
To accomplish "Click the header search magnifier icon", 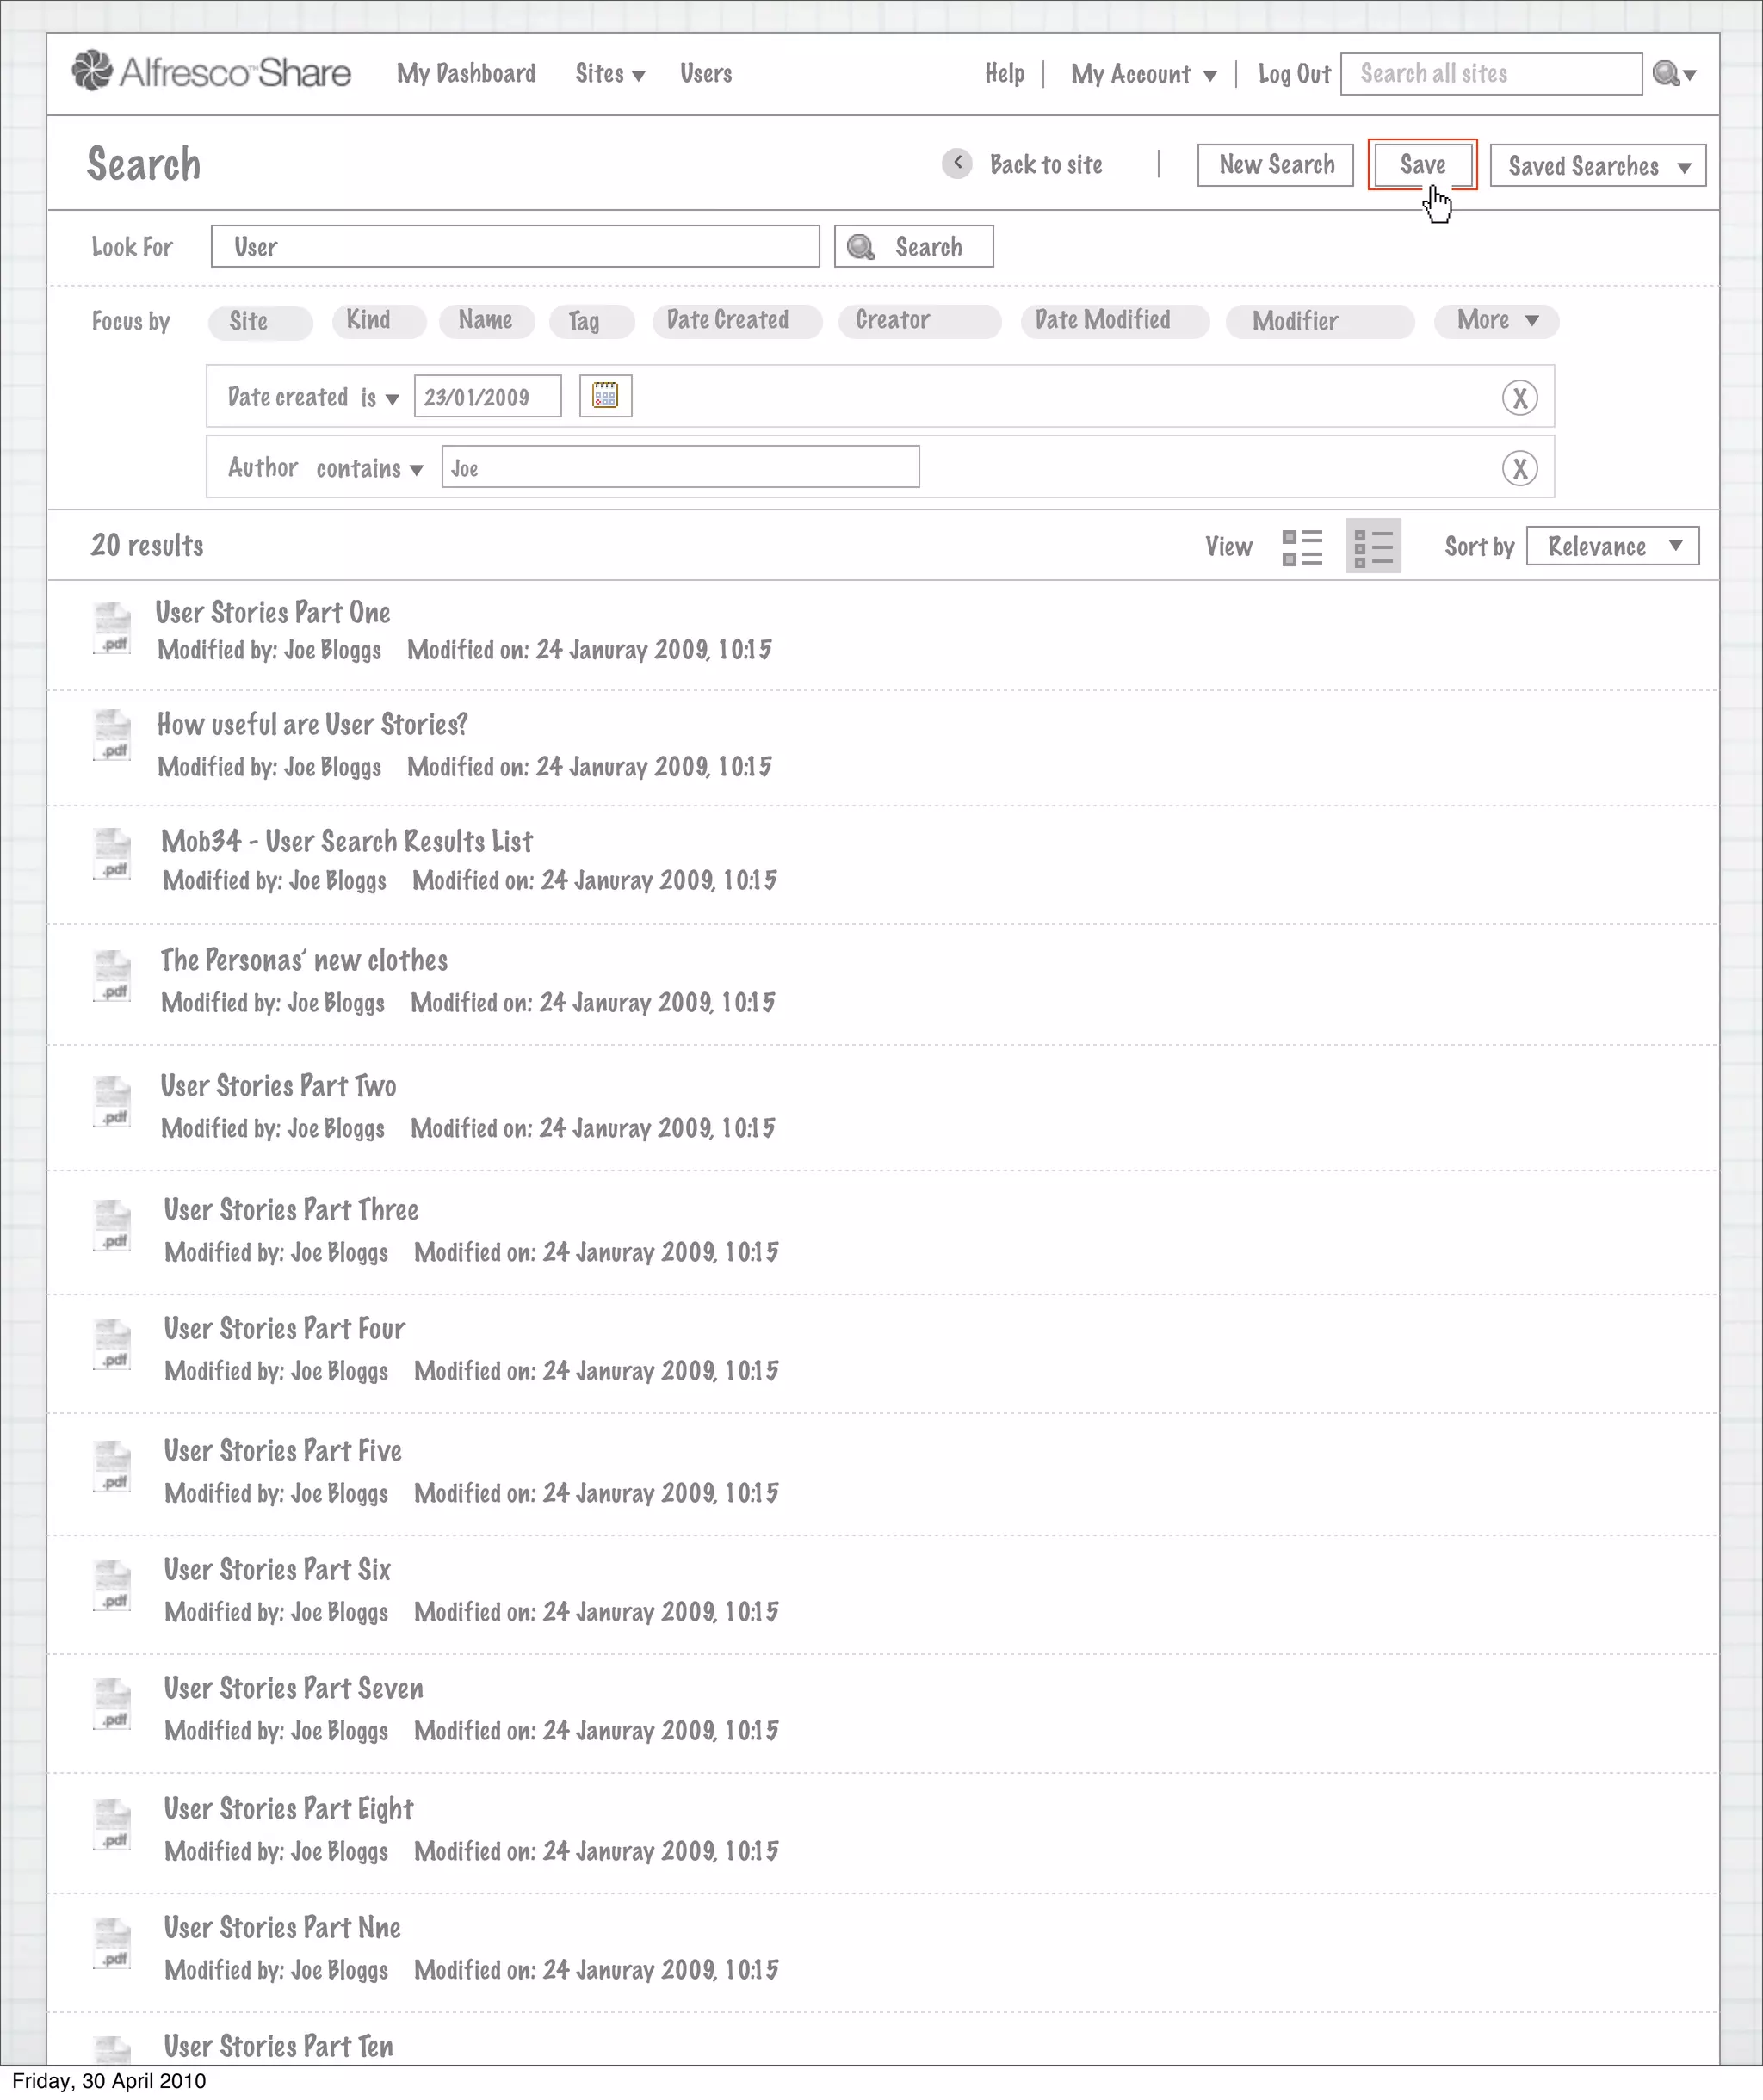I will (x=1666, y=74).
